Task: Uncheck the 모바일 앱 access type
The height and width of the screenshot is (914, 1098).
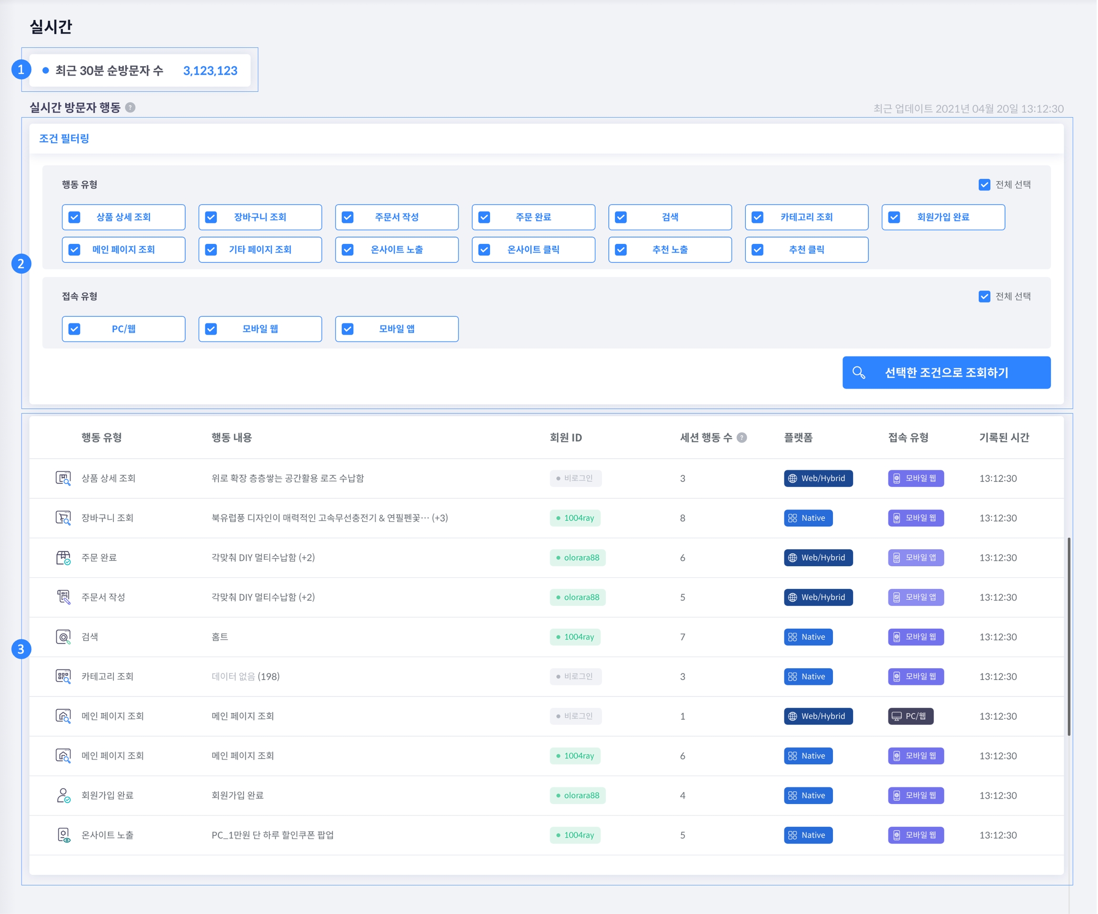Action: click(348, 329)
